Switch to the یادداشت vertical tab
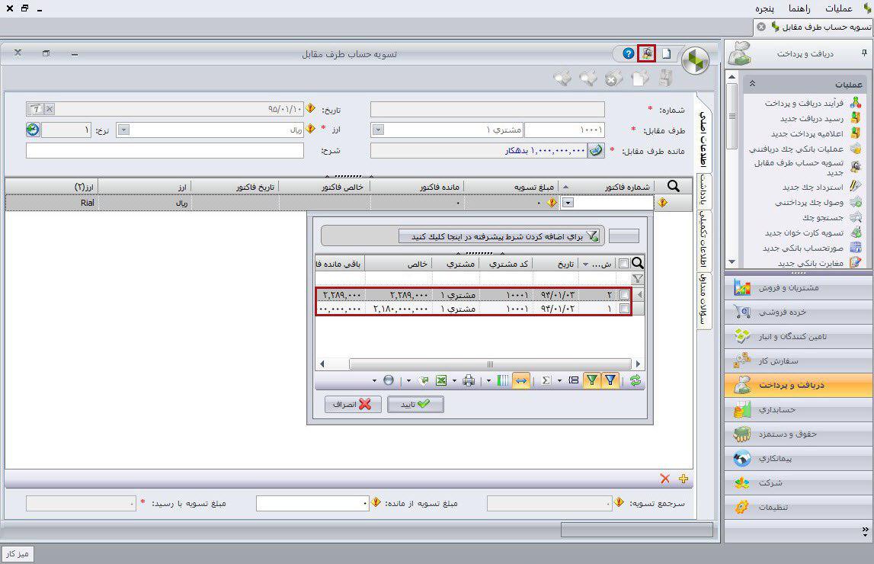874x564 pixels. [703, 191]
